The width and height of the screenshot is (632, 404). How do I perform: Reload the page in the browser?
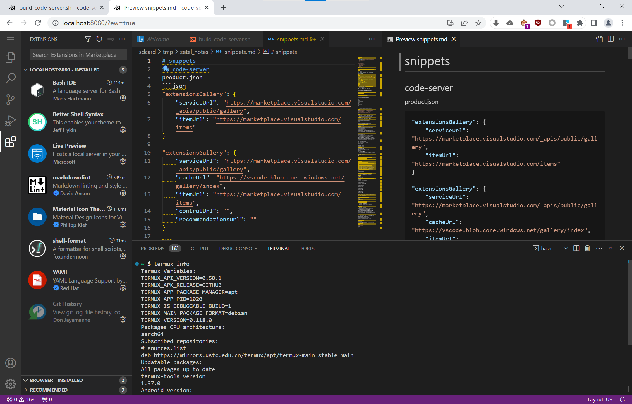(38, 23)
